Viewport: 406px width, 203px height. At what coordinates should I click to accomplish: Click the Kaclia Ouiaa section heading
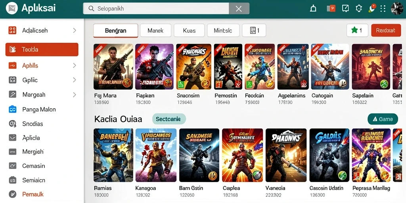[118, 119]
